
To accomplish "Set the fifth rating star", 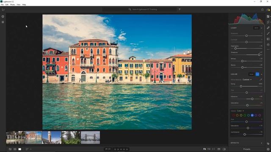I will pyautogui.click(x=127, y=149).
